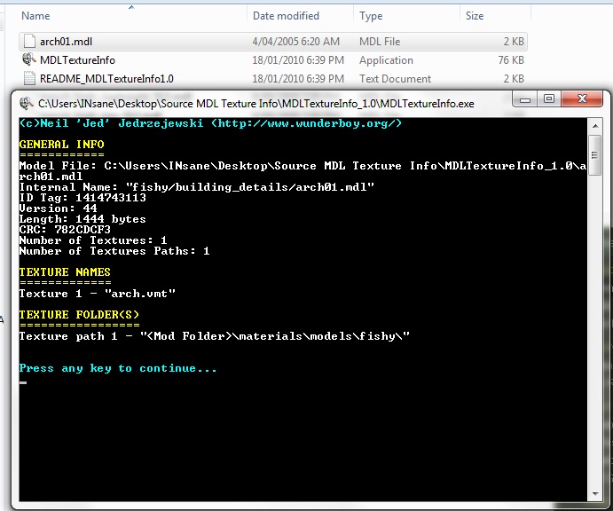
Task: Click the 'Press any key to continue' text
Action: tap(117, 368)
